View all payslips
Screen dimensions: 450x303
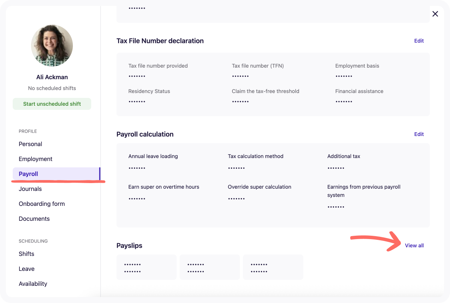point(414,245)
